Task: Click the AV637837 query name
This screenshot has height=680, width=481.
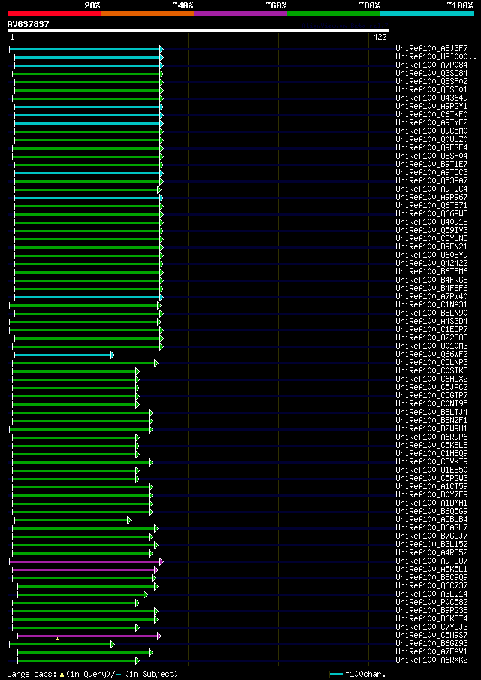Action: coord(29,24)
